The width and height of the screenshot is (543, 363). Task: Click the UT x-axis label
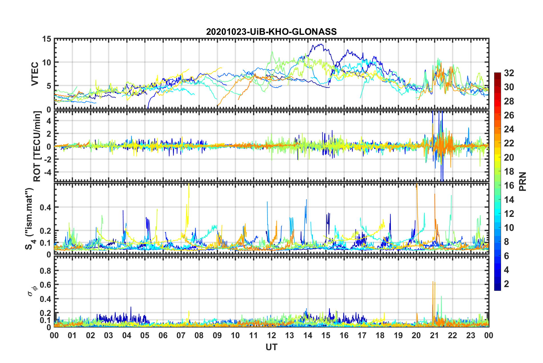click(x=271, y=347)
